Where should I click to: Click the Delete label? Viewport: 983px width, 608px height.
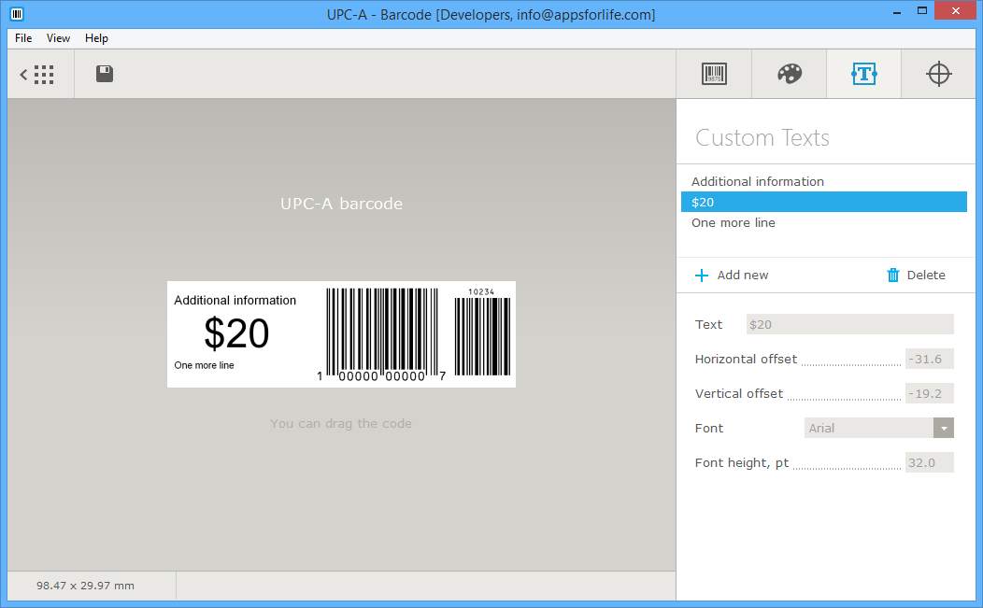click(x=926, y=276)
